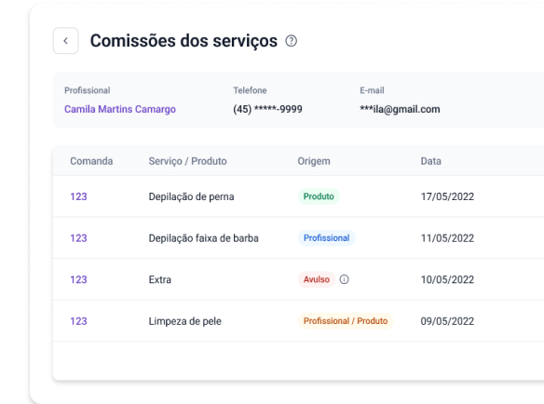
Task: Select the Origem column header
Action: [314, 161]
